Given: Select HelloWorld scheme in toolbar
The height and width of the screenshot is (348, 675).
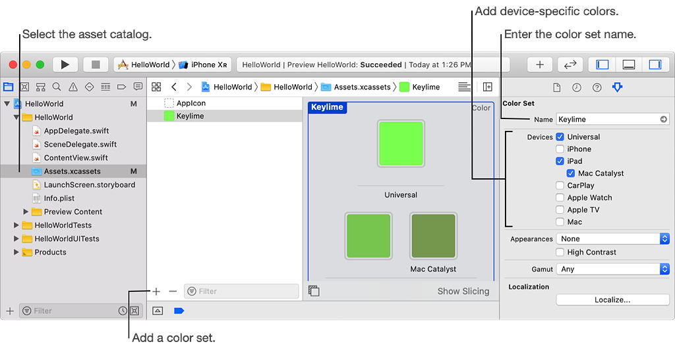Looking at the screenshot, I should click(144, 65).
